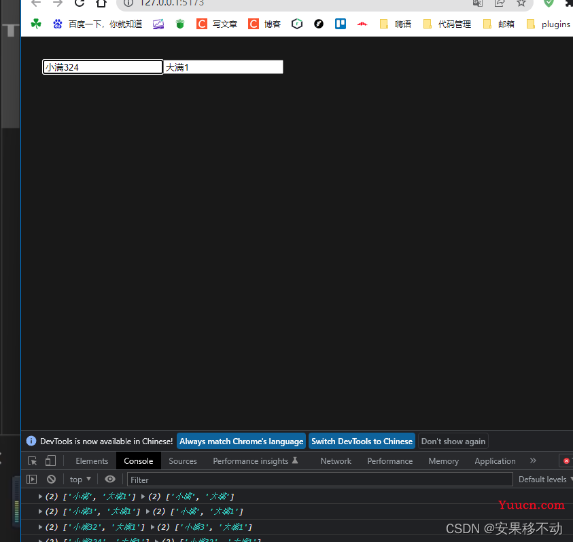
Task: Open the blue Trello bookmark icon
Action: pos(341,24)
